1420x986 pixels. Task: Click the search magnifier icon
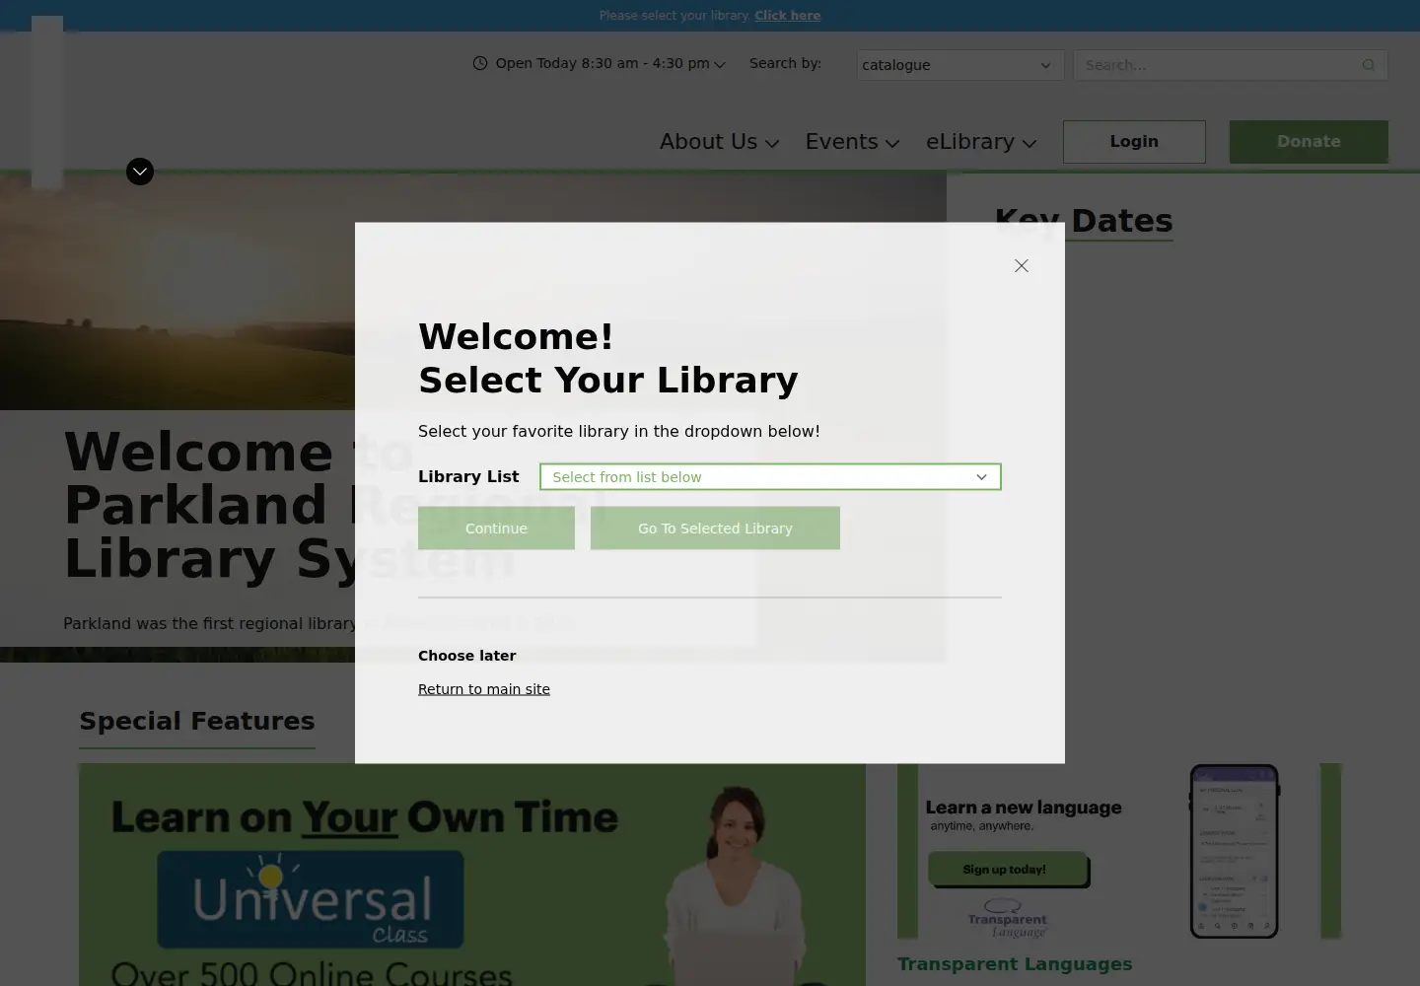(x=1369, y=65)
